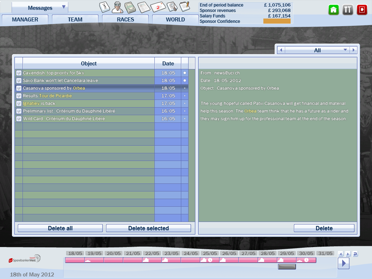Screen dimensions: 372x279
Task: Toggle checkbox for Ignatiev is back message
Action: point(19,104)
